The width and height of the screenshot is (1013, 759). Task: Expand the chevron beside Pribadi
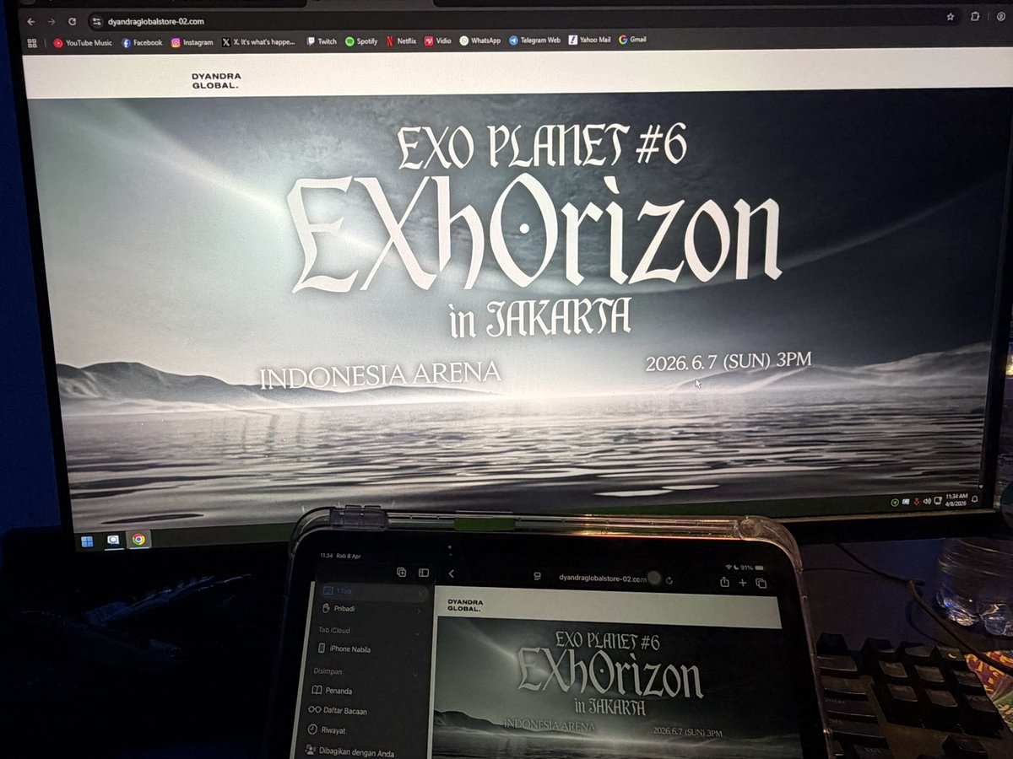pos(420,611)
